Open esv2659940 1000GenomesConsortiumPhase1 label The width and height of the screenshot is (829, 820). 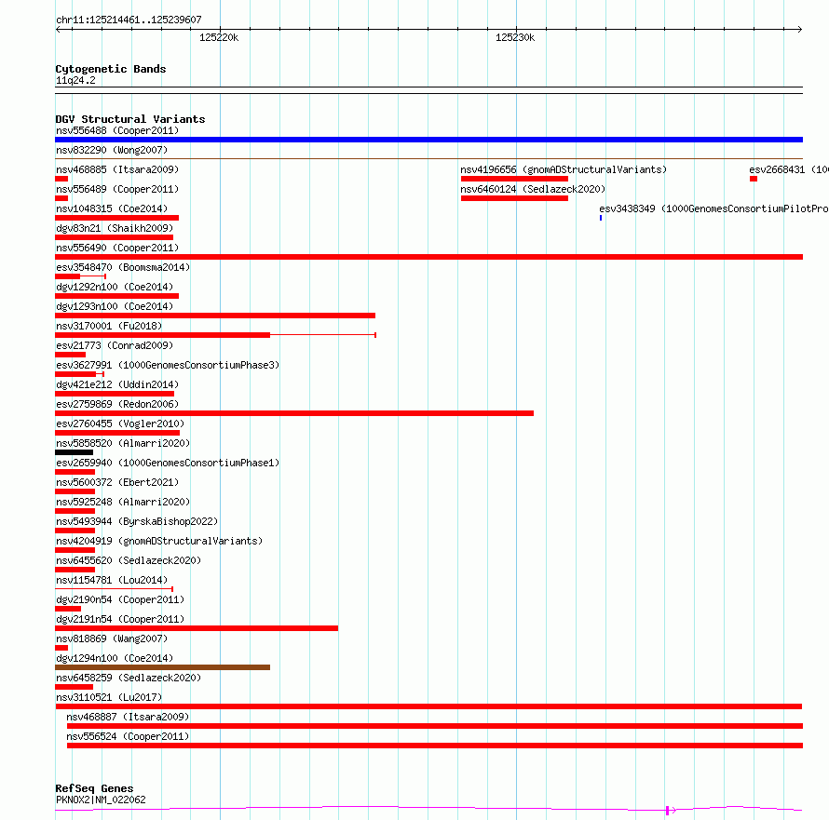[168, 463]
